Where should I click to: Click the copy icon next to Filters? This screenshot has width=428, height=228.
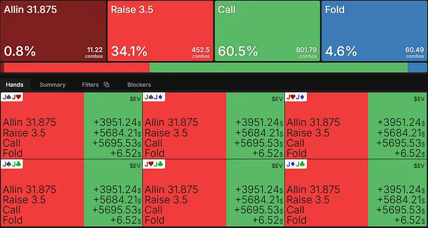106,84
